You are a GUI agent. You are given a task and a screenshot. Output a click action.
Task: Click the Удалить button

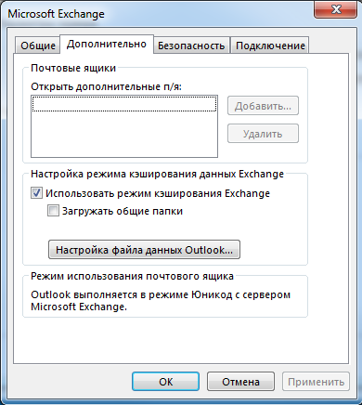pos(263,134)
